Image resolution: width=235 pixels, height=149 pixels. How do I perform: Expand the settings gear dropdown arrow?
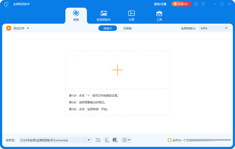(x=129, y=140)
